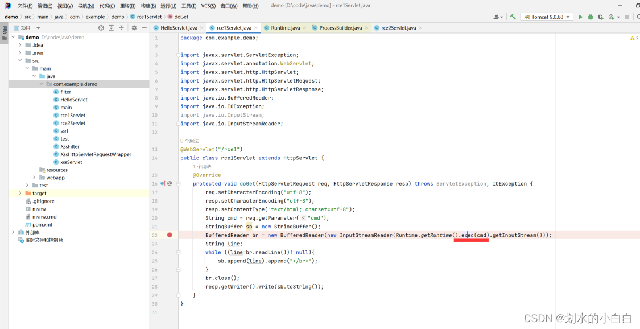This screenshot has height=329, width=640.
Task: Open the 项目 vertical sidebar tab
Action: click(5, 32)
